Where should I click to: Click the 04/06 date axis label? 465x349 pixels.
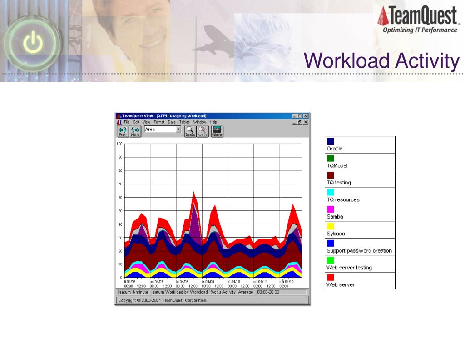pyautogui.click(x=130, y=282)
